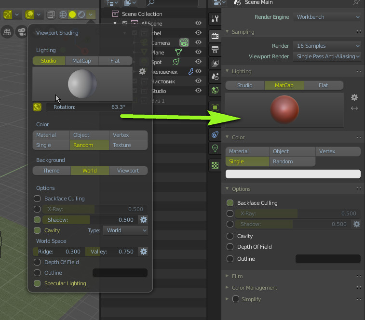365x320 pixels.
Task: Expand the Simplify panel
Action: 227,299
